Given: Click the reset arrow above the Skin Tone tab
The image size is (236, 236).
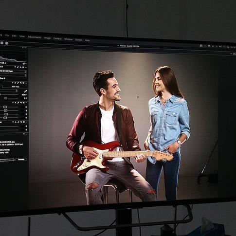Looking at the screenshot, I should (20, 83).
